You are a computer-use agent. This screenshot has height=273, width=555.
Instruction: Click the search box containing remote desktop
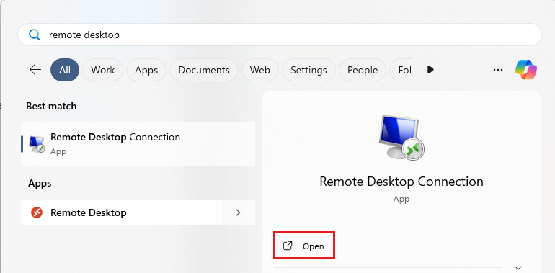tap(280, 35)
